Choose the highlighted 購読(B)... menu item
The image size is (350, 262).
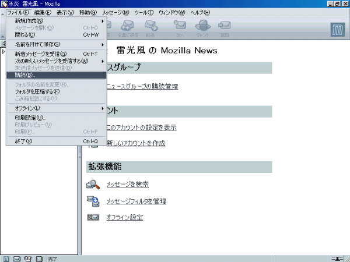click(x=57, y=75)
